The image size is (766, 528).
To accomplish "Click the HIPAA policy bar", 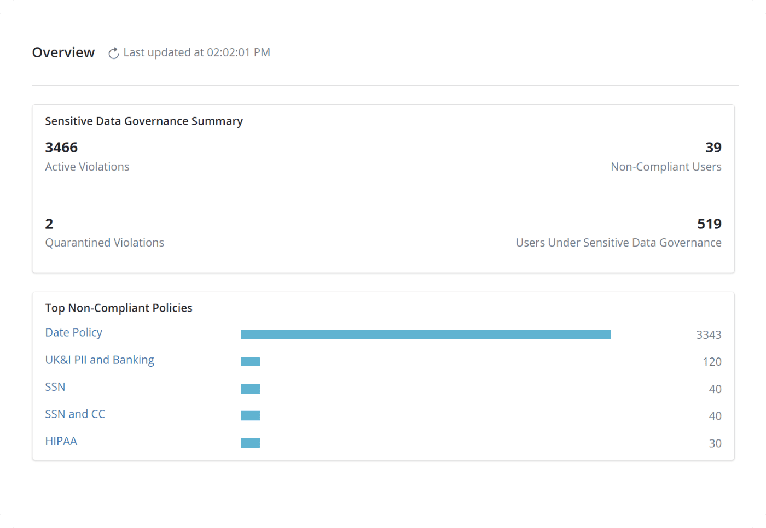I will pyautogui.click(x=250, y=443).
